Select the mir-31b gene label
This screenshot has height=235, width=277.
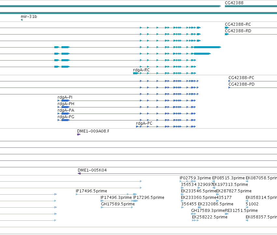pos(29,16)
